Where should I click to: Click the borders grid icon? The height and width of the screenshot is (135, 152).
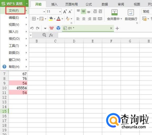pos(34,19)
